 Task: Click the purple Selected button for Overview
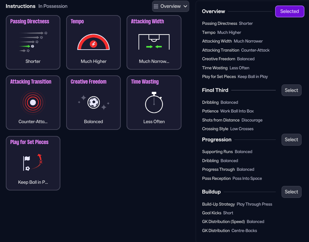(x=289, y=11)
